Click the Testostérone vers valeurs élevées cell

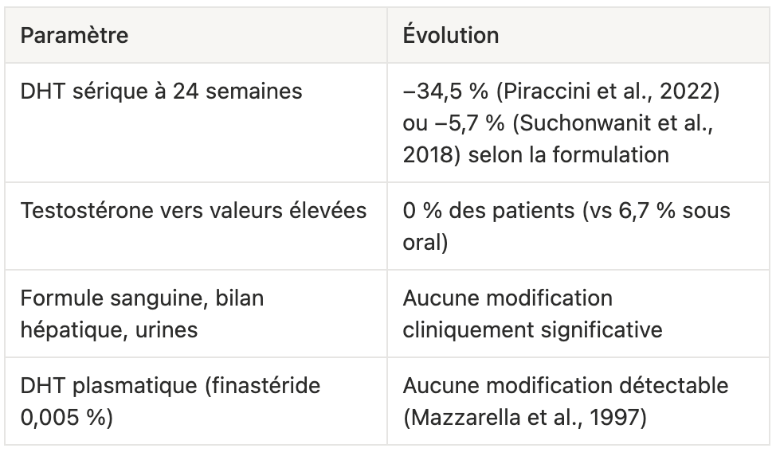pos(196,226)
